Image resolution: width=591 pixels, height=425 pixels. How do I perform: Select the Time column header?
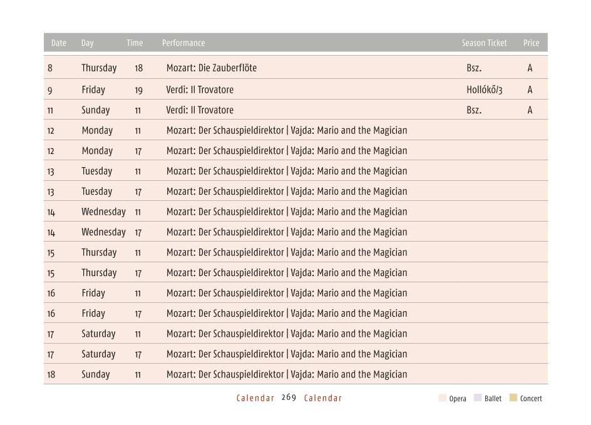[135, 43]
